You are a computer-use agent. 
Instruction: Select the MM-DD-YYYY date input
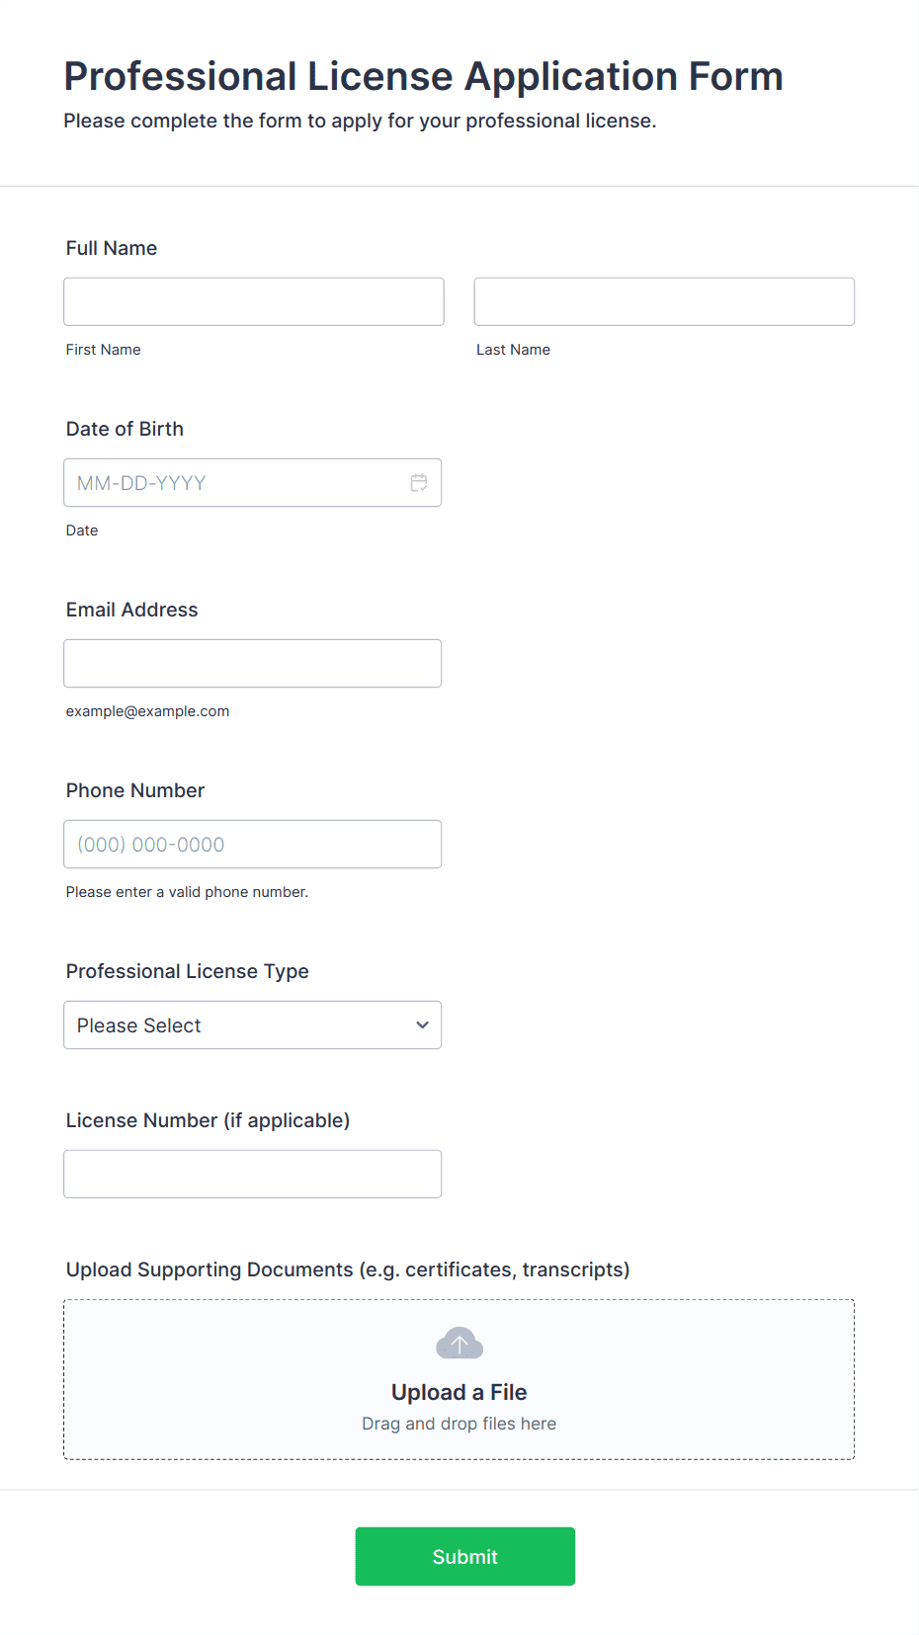point(252,483)
